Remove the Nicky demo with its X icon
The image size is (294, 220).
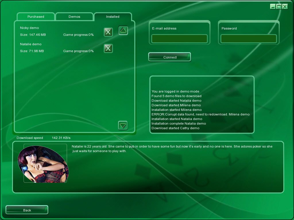pyautogui.click(x=108, y=32)
